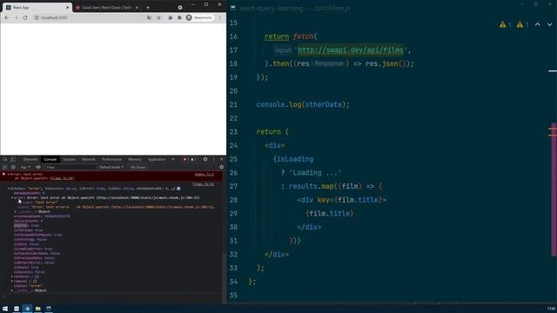Expand the last __proto__ Object entry

pos(12,290)
